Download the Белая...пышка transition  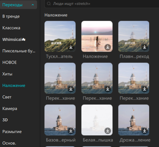[x=108, y=131]
